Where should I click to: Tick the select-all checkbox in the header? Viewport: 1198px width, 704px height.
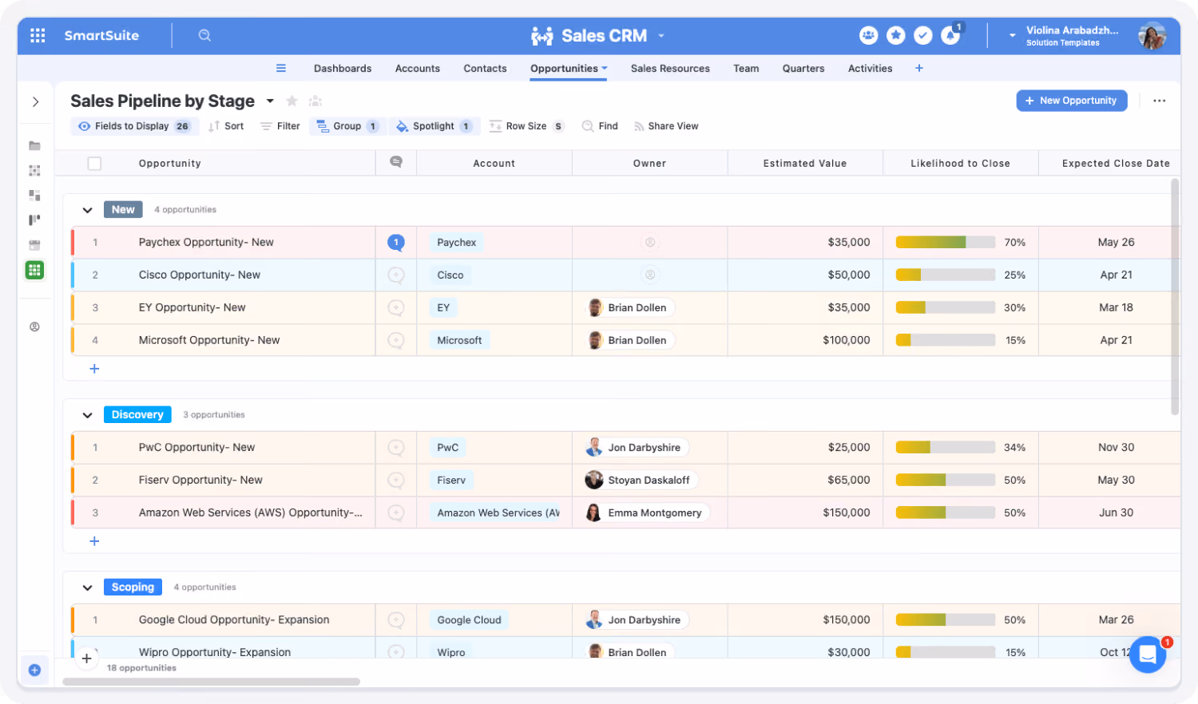(94, 163)
